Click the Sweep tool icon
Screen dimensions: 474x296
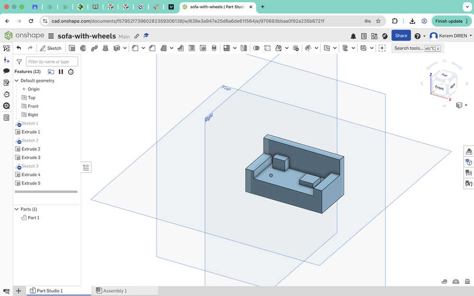pos(94,48)
